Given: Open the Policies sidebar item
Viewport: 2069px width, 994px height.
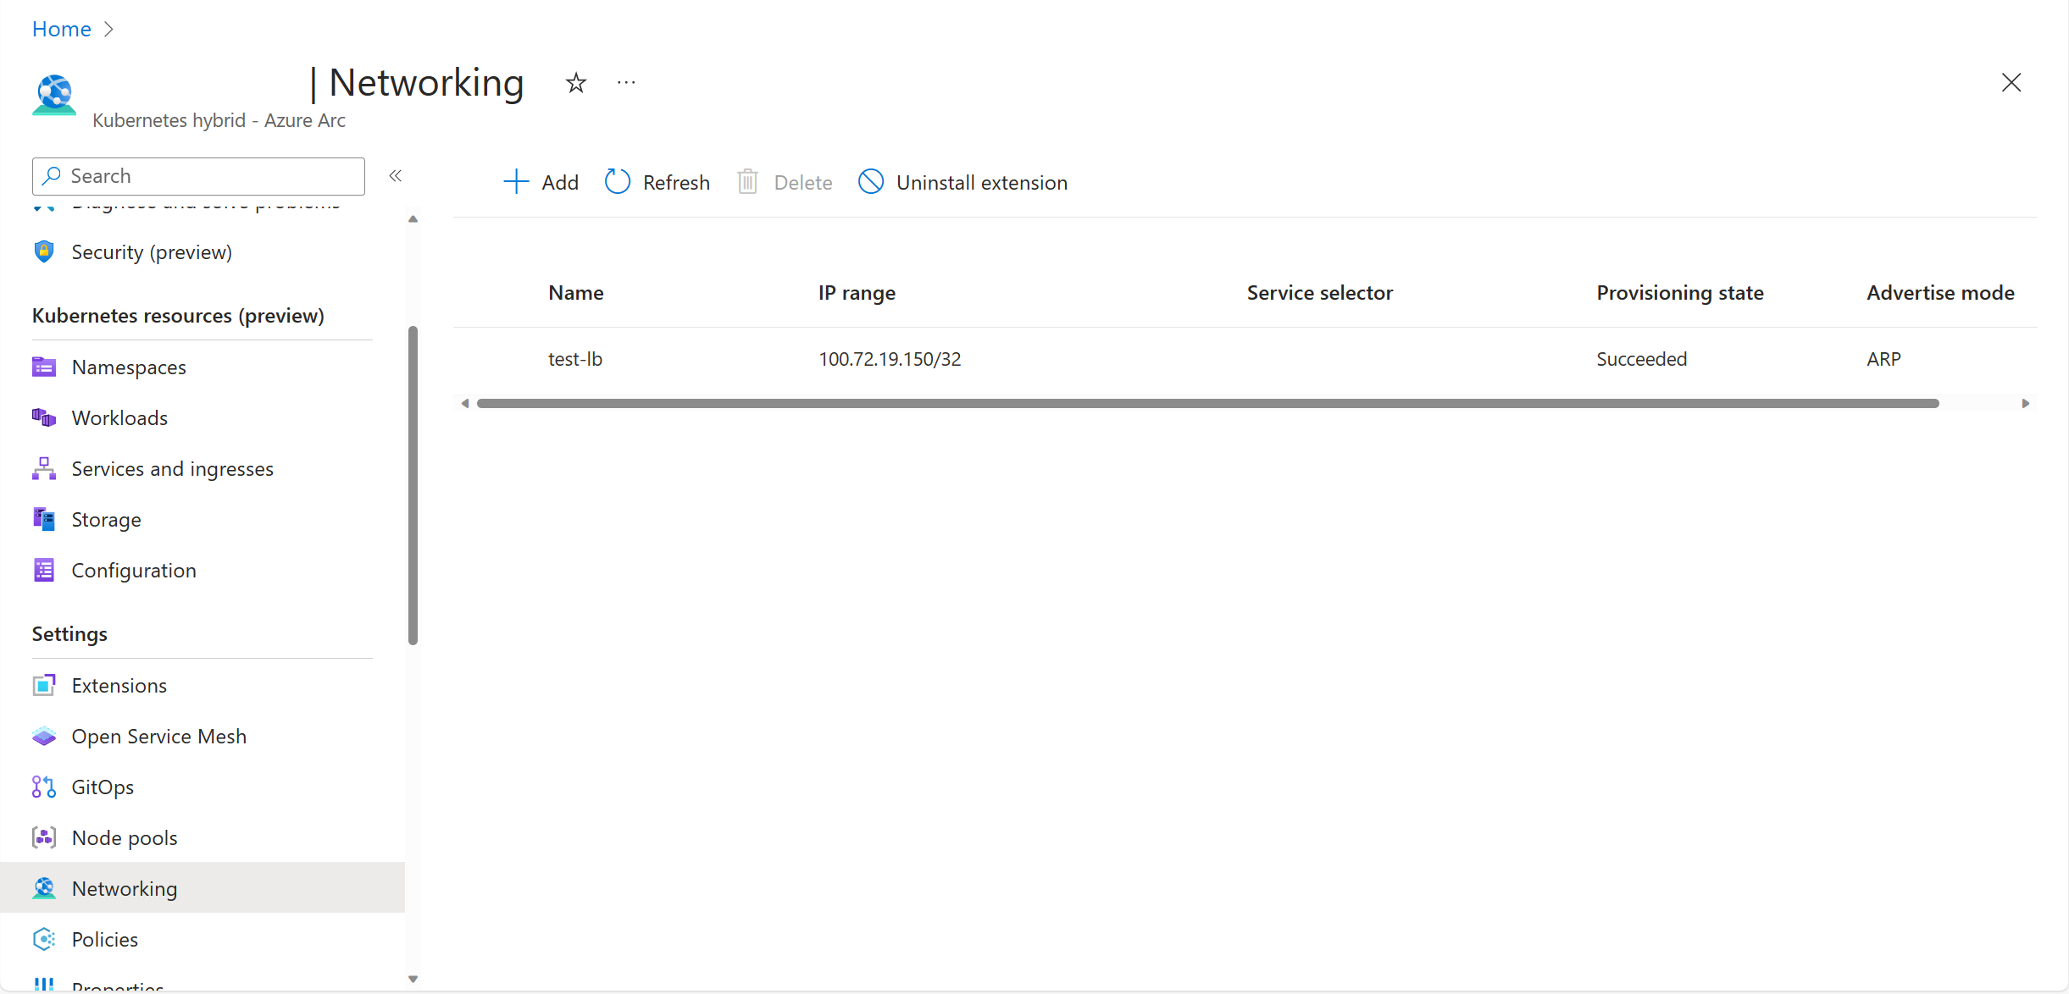Looking at the screenshot, I should click(x=104, y=940).
